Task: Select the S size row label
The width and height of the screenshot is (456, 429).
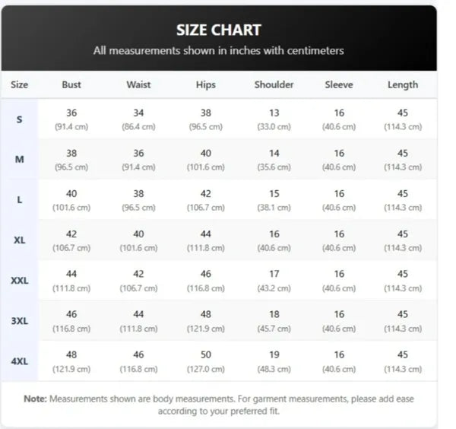Action: coord(20,119)
